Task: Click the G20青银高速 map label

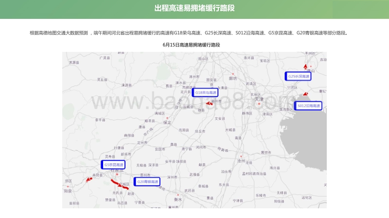Action: 147,182
